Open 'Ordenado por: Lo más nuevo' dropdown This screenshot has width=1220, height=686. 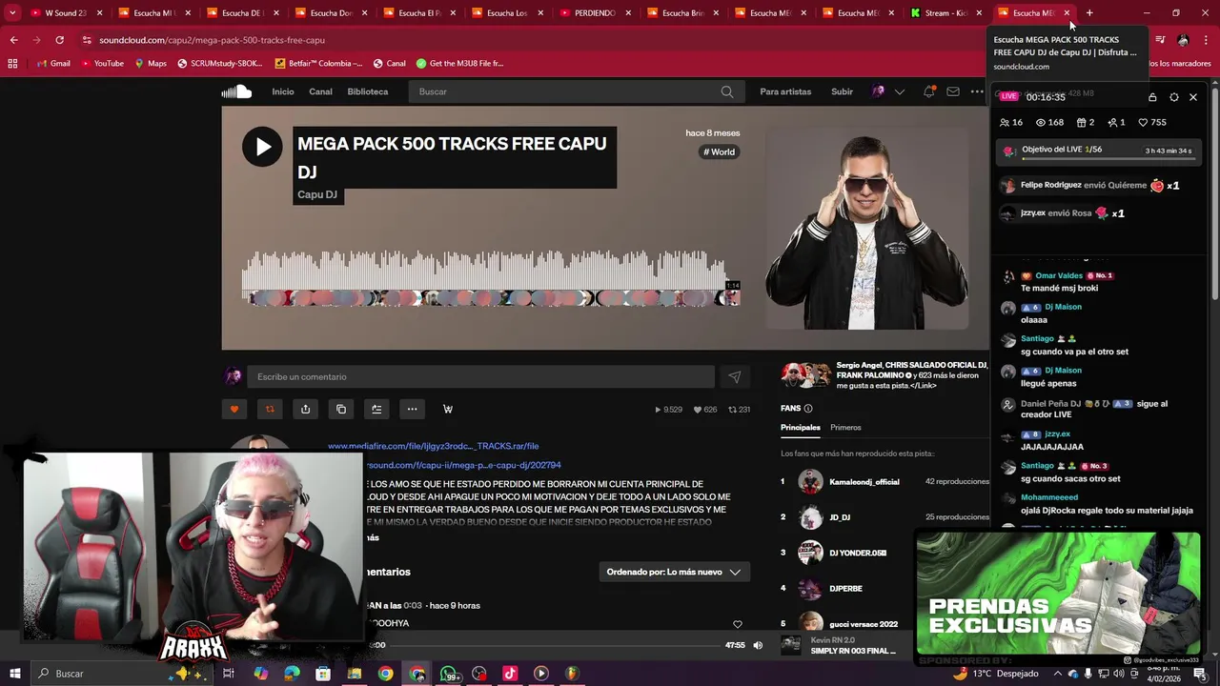point(674,572)
